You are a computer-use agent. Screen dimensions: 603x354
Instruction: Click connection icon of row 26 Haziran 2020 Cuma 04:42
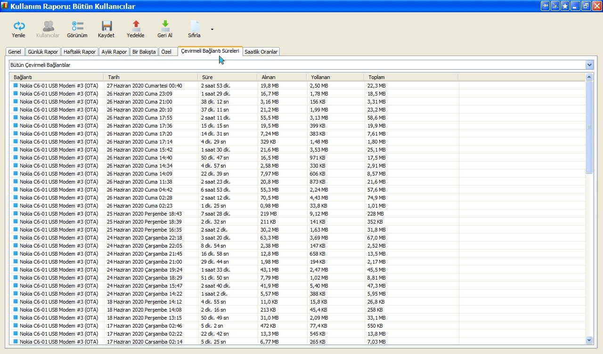[x=16, y=190]
